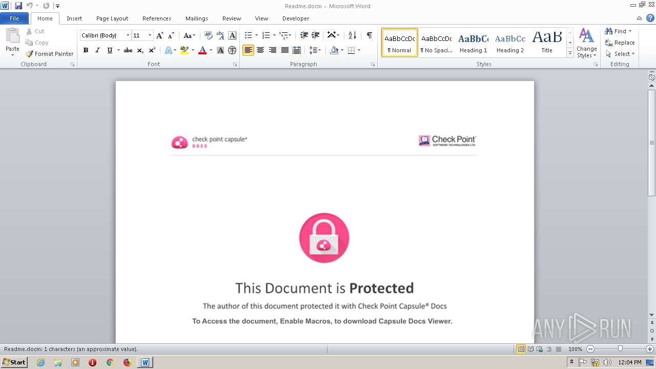656x369 pixels.
Task: Click the Strikethrough icon
Action: (x=128, y=50)
